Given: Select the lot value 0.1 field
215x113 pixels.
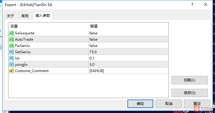Looking at the screenshot, I should (128, 58).
